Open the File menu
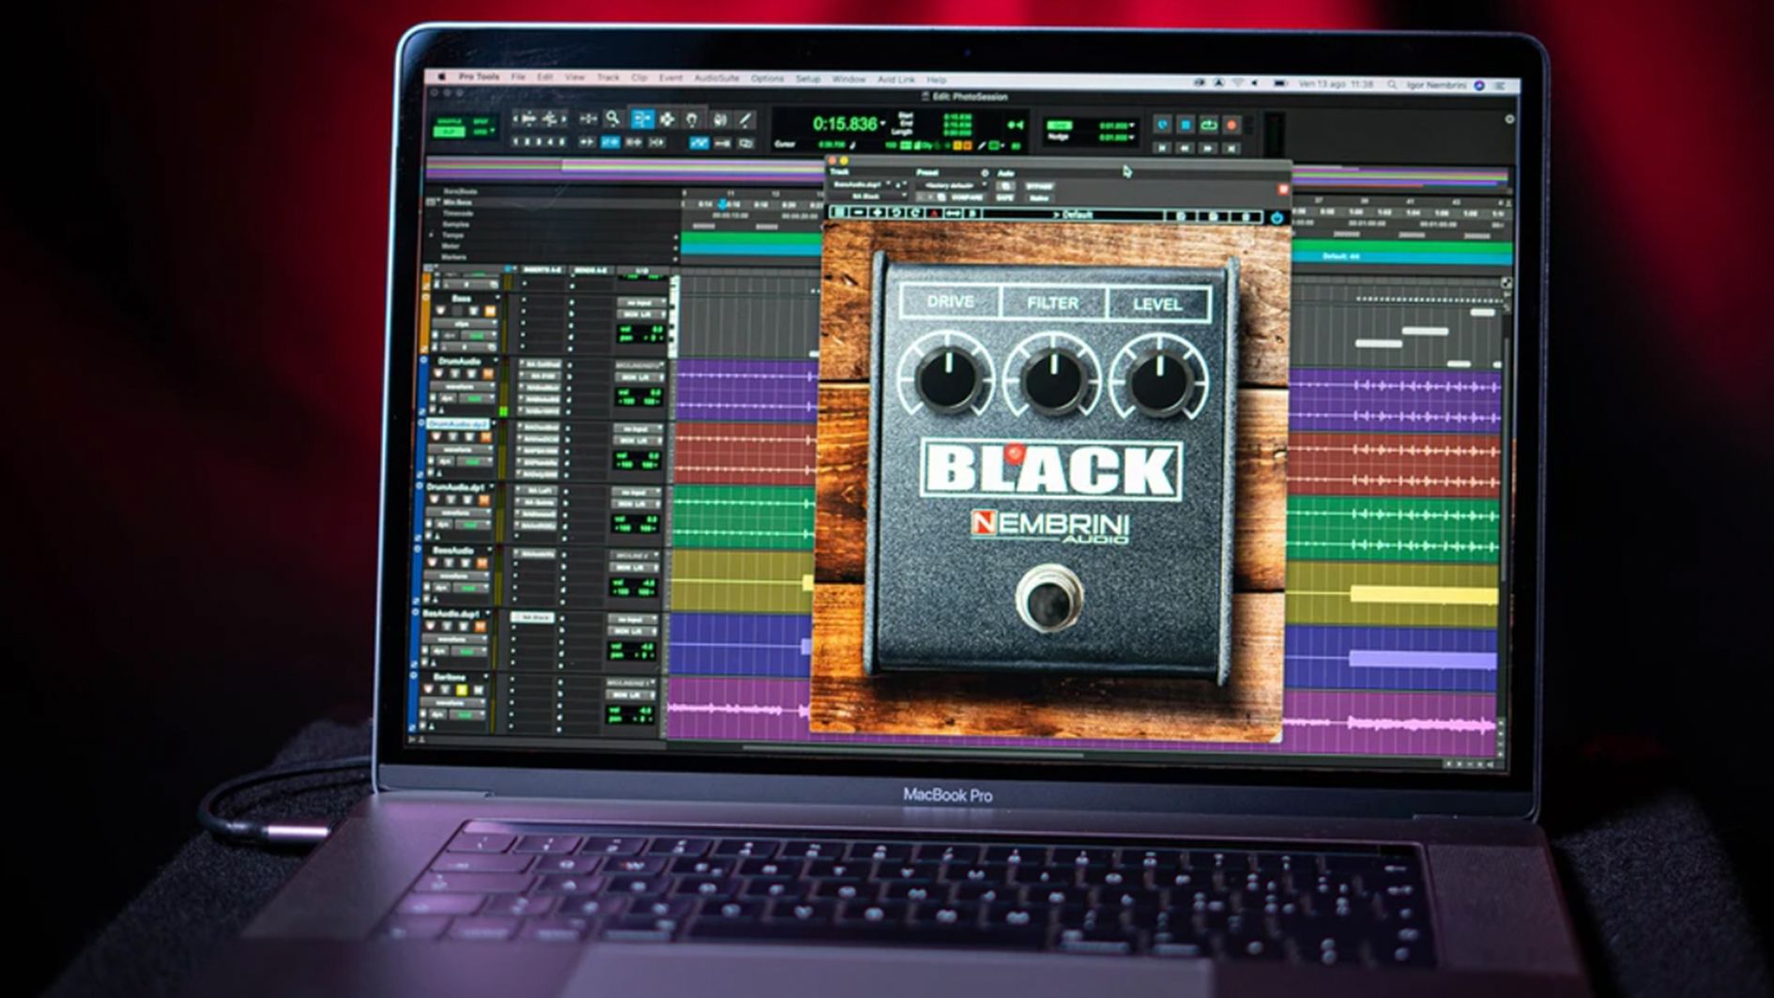 tap(518, 77)
